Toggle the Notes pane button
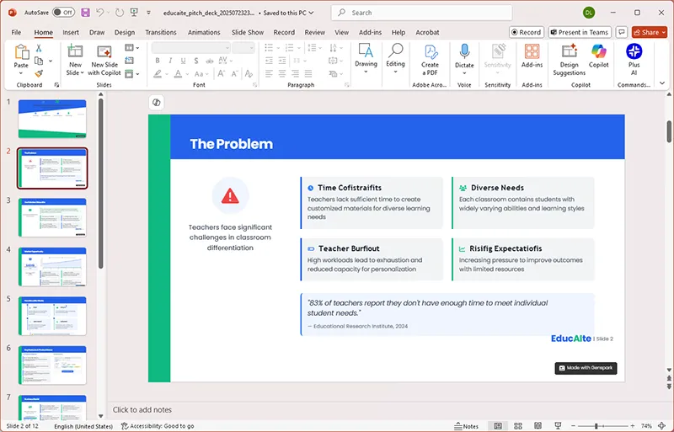Screen dimensions: 674x432 coord(465,426)
